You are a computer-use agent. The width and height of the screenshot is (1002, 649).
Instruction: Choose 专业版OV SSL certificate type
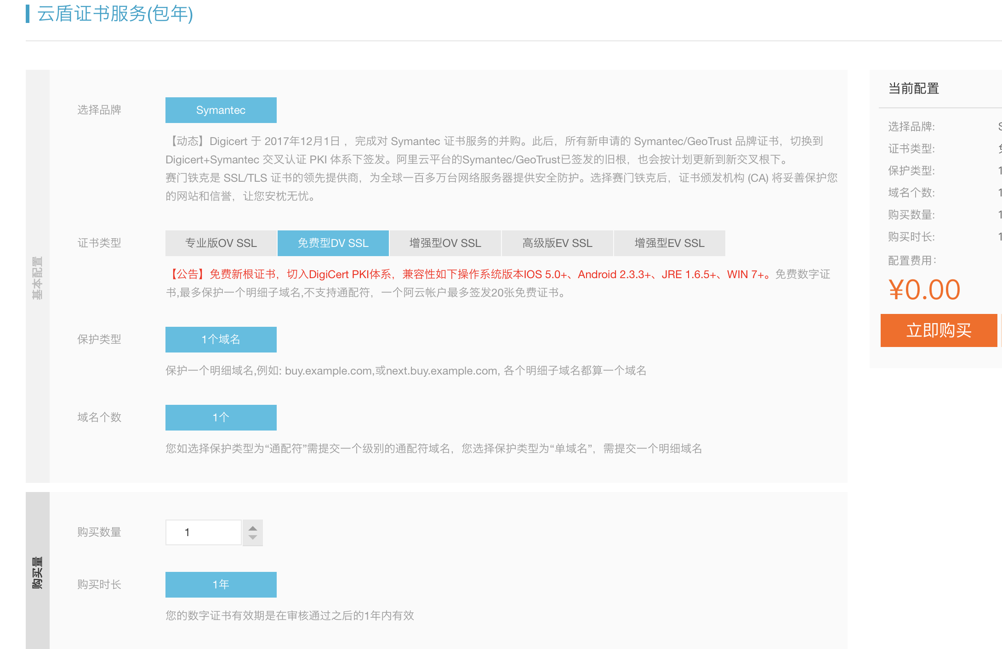point(221,243)
